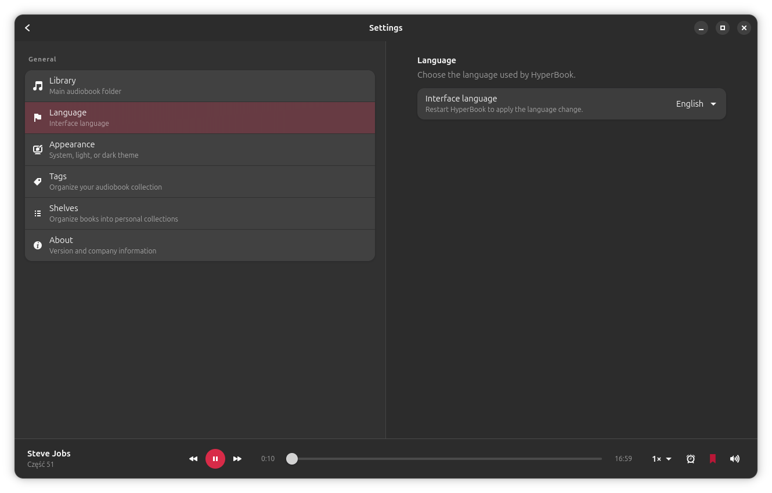The width and height of the screenshot is (772, 493).
Task: Close the Settings window
Action: tap(744, 28)
